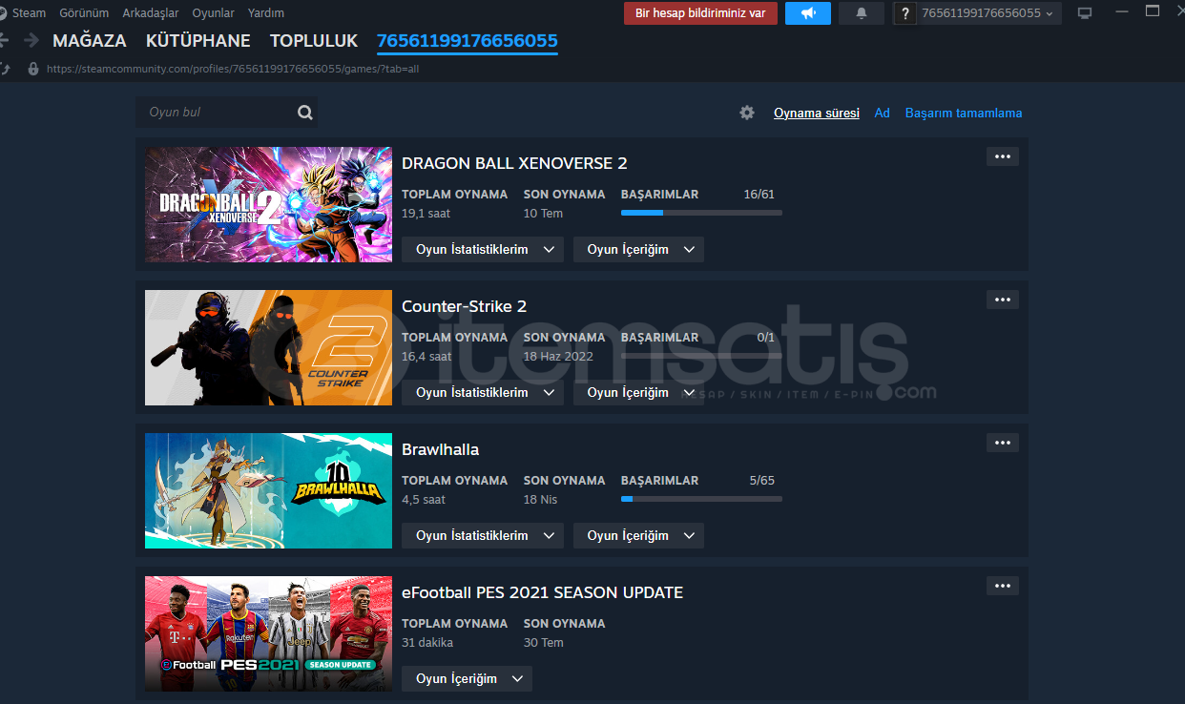The width and height of the screenshot is (1185, 704).
Task: Click the 4,5 saat playtime value
Action: pos(424,500)
